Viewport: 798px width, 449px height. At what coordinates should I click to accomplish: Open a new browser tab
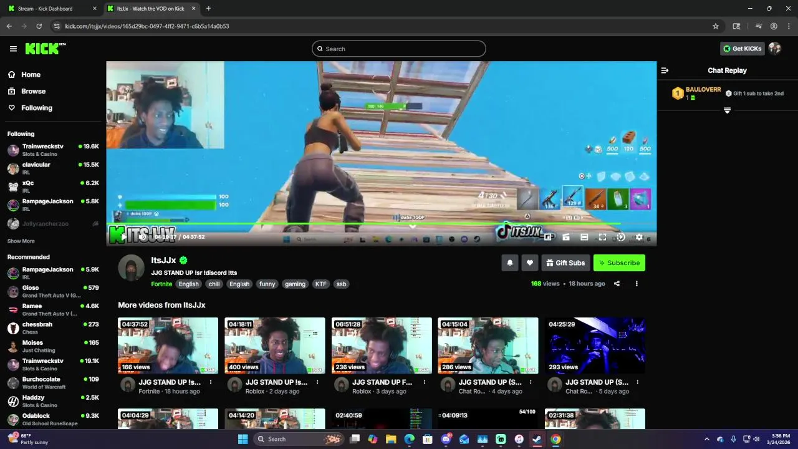click(x=208, y=9)
